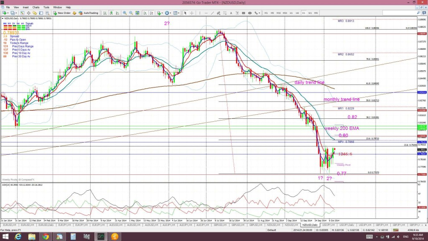Open Google Chrome from taskbar
This screenshot has height=241, width=428.
pos(46,237)
